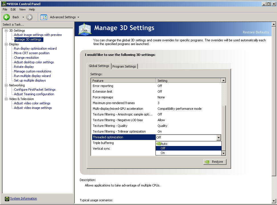Select the Extension limit row

pos(156,92)
